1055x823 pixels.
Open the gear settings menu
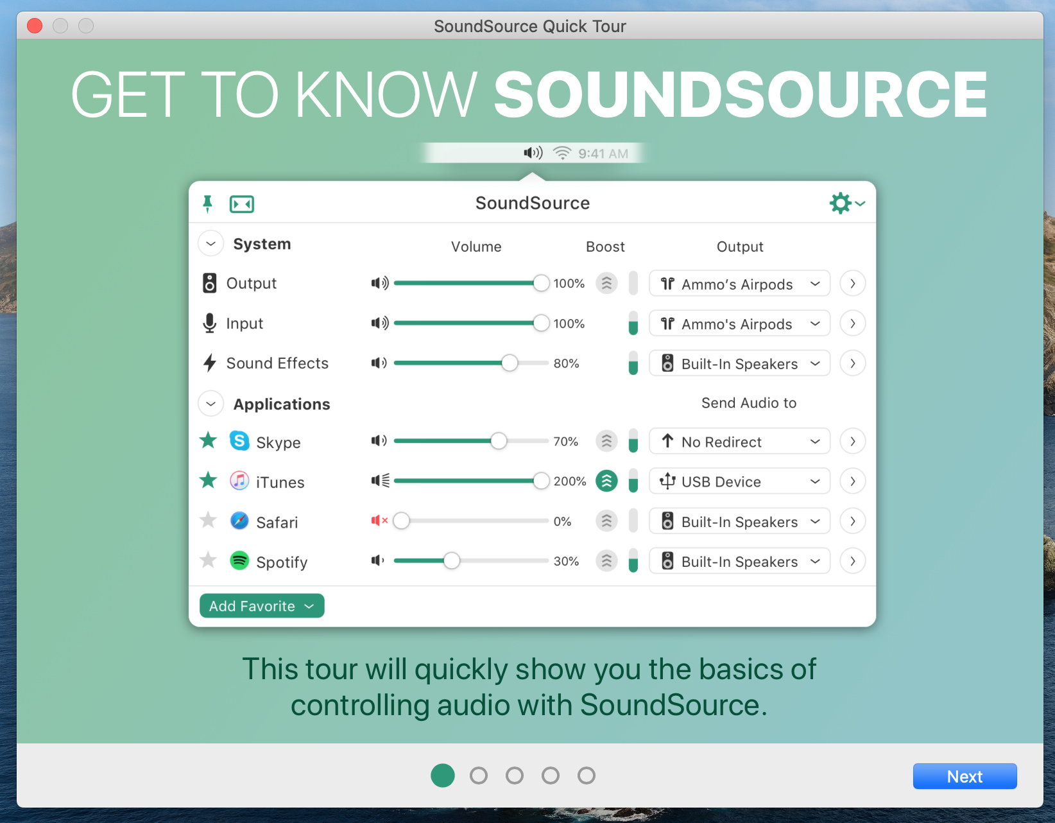(x=847, y=204)
